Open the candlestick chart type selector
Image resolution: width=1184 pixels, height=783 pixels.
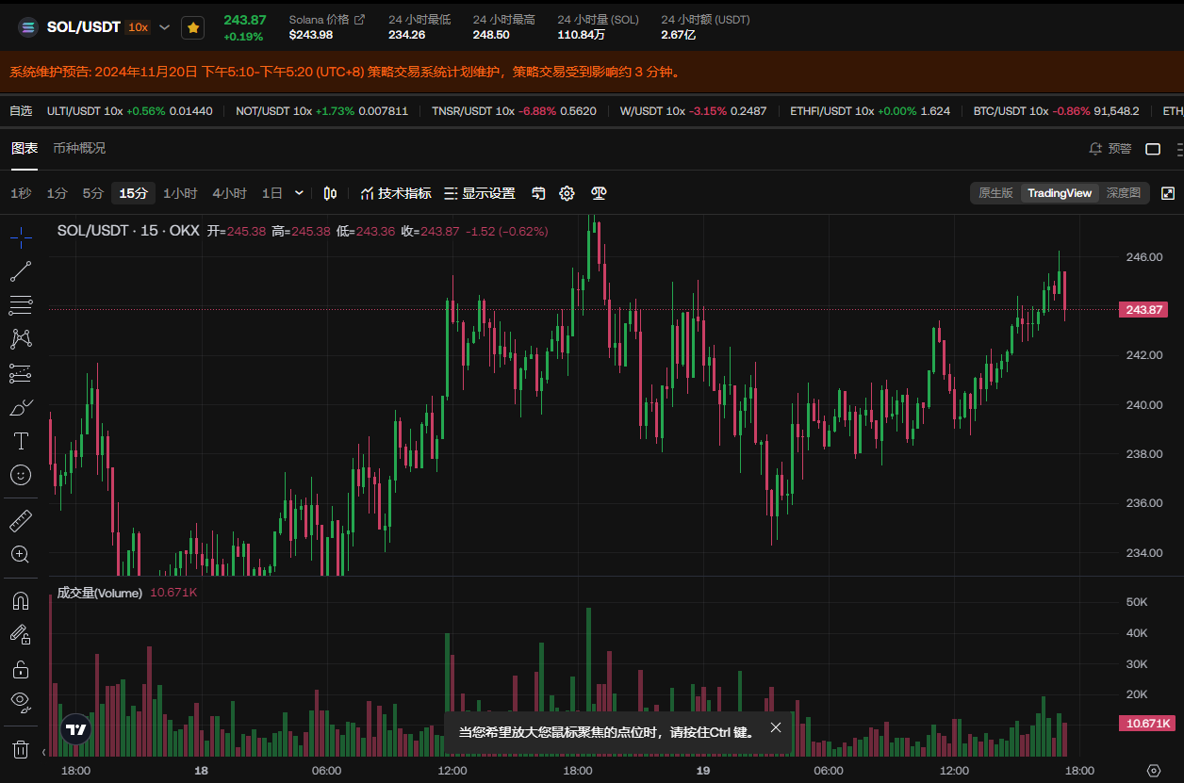click(x=330, y=193)
